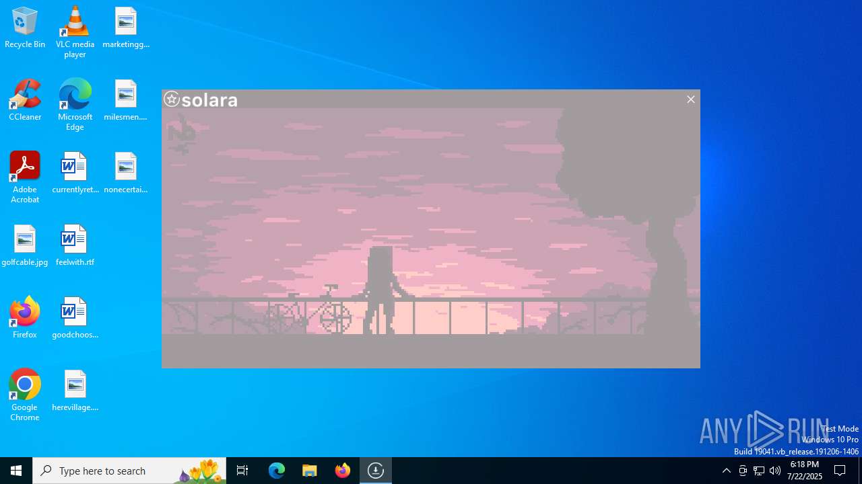Click the Solara title text
This screenshot has height=484, width=862.
point(210,100)
